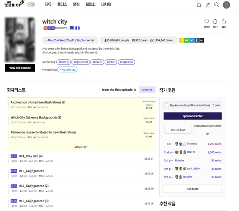Click the image icon beside Gehenna Backgrounds
239x211 pixels.
point(60,118)
